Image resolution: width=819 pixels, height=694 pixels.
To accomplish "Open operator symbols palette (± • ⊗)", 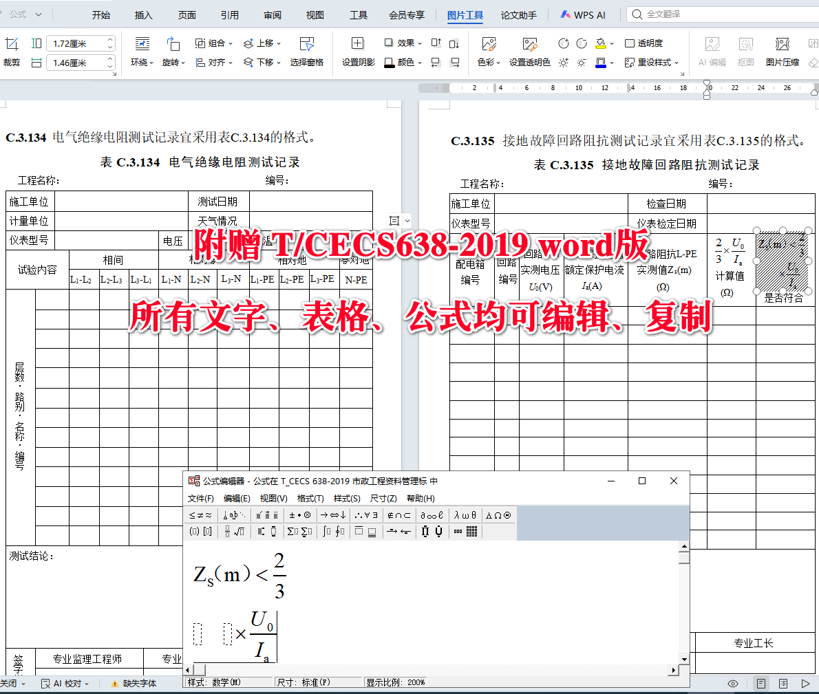I will 300,515.
